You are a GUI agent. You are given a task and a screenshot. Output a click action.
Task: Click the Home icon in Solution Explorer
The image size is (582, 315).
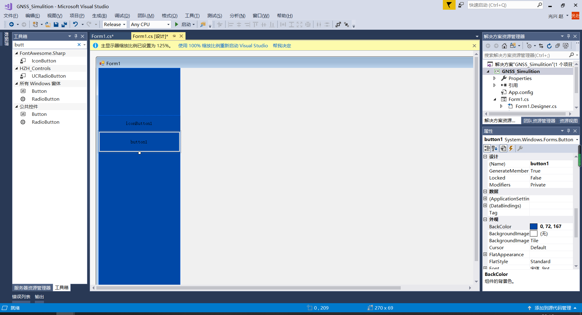(x=504, y=46)
